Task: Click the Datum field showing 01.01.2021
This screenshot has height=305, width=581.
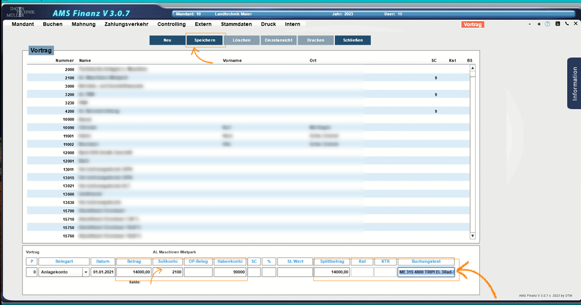Action: coord(103,272)
